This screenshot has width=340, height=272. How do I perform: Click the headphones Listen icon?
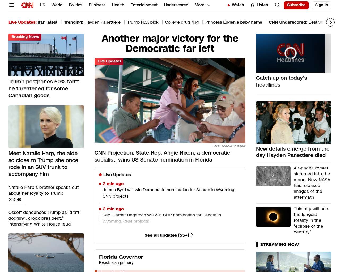(253, 5)
